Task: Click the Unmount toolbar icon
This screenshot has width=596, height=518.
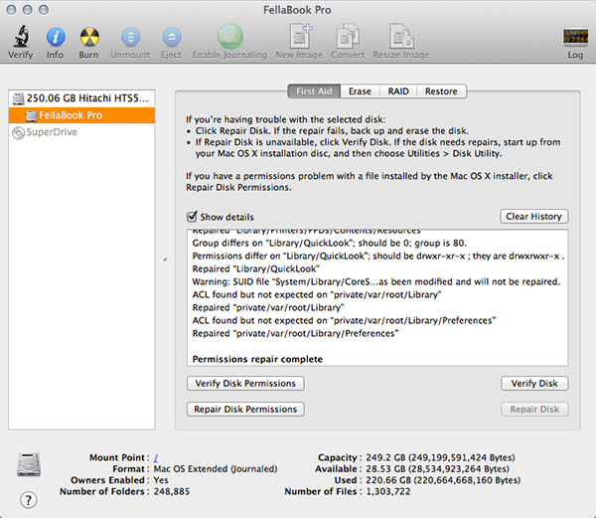Action: coord(130,37)
